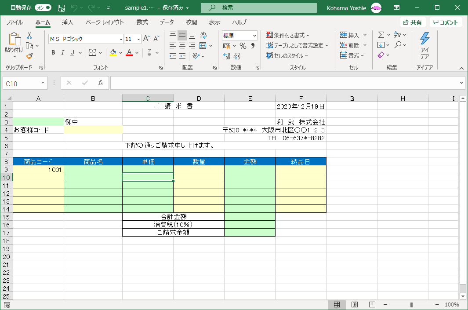Click Select All corner button
Image resolution: width=468 pixels, height=310 pixels.
[9, 98]
